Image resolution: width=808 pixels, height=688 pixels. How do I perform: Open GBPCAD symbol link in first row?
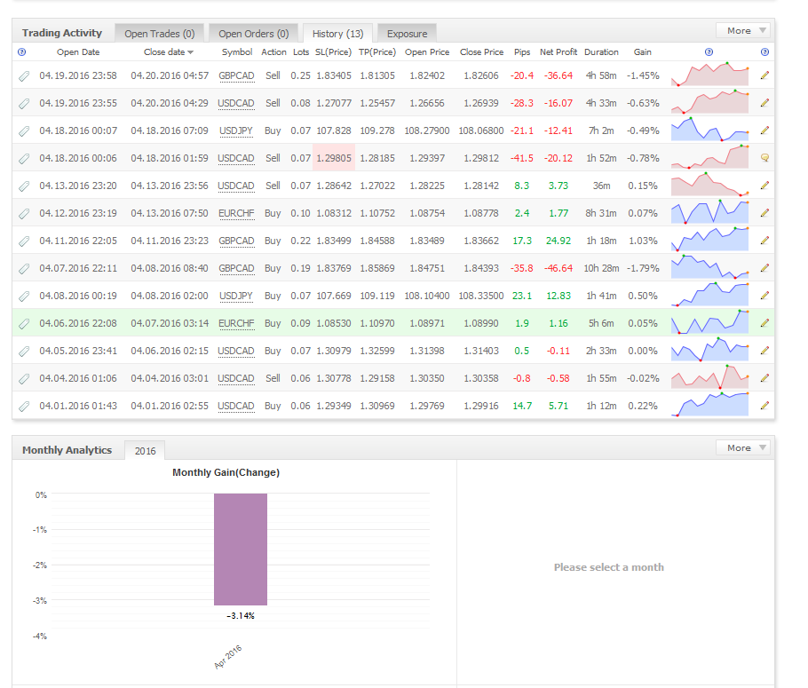(x=236, y=75)
